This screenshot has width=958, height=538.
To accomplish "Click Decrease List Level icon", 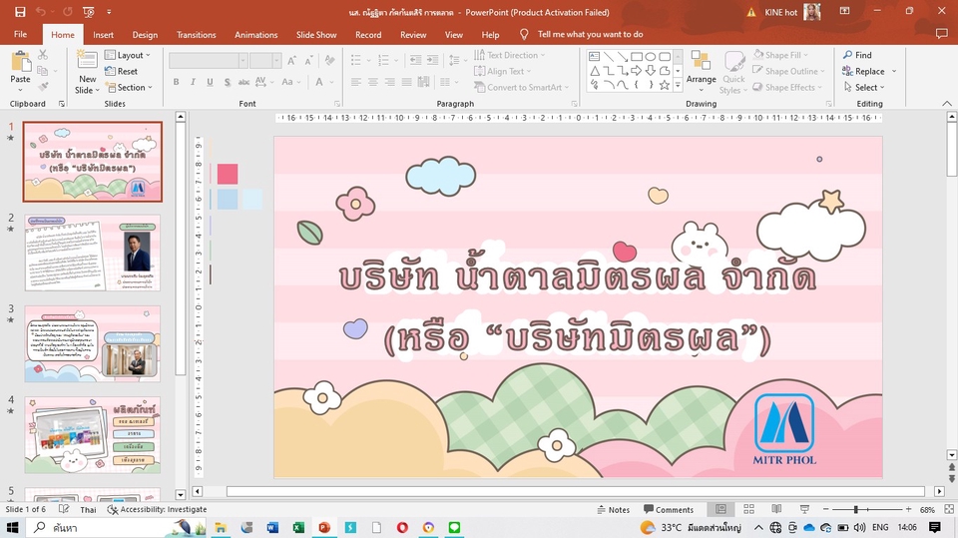I will (x=415, y=60).
